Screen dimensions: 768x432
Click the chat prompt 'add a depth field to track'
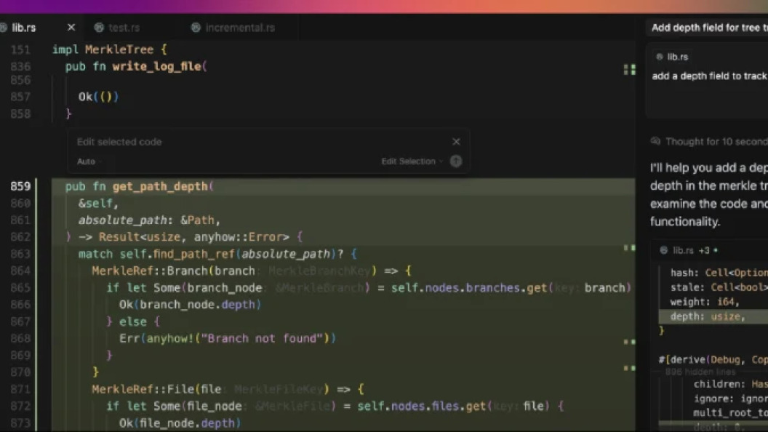(709, 76)
